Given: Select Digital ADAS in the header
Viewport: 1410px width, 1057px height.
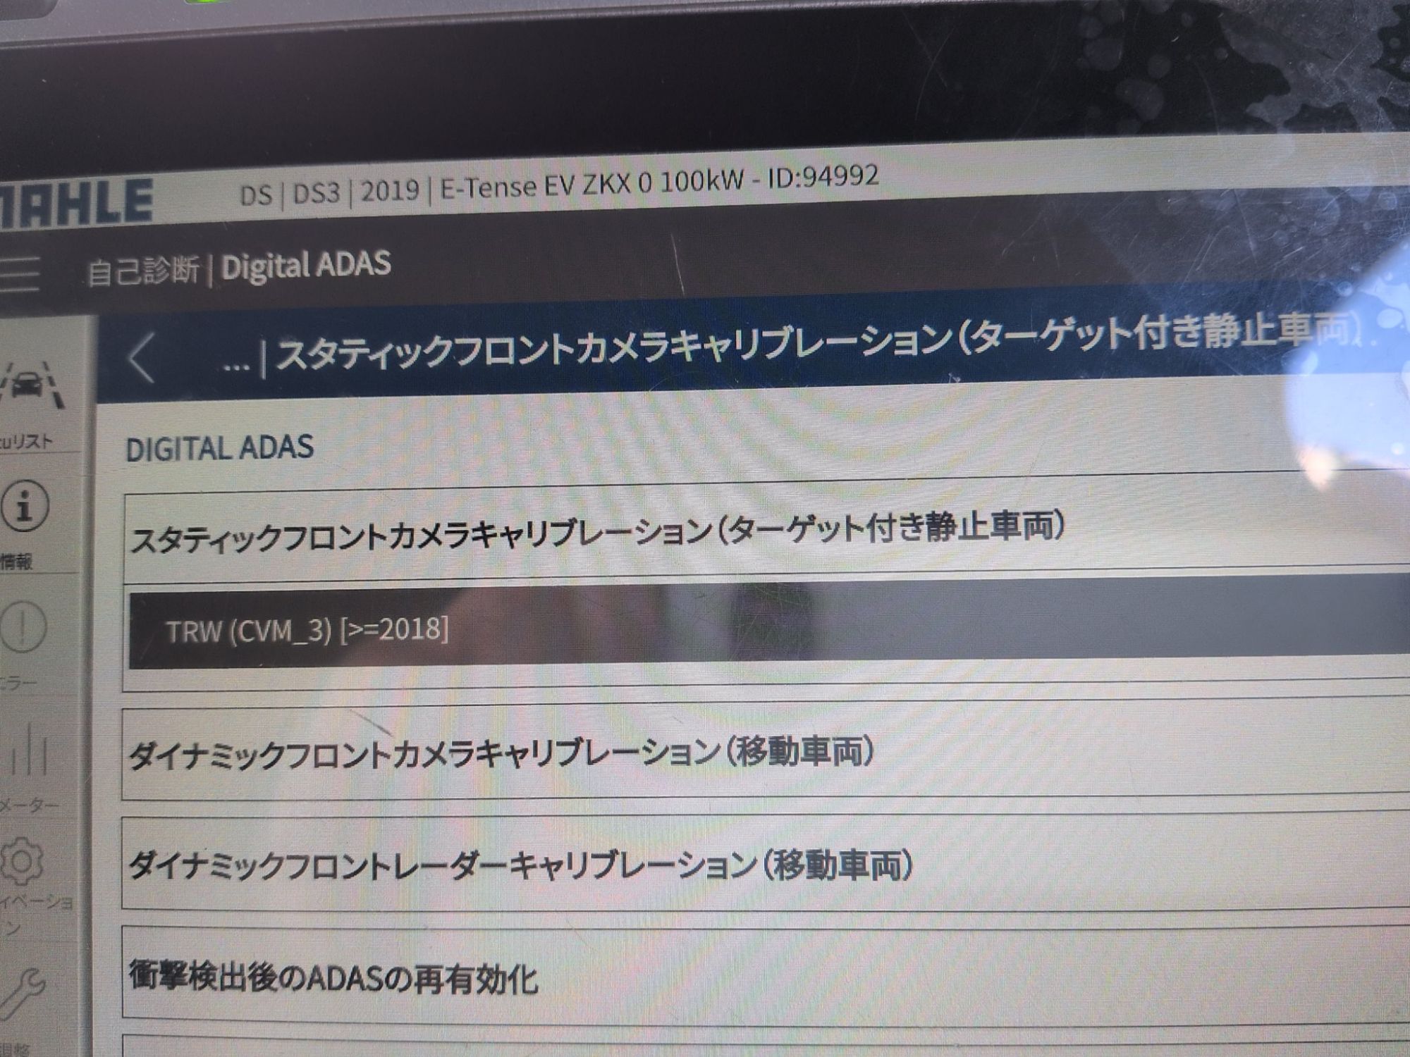Looking at the screenshot, I should pyautogui.click(x=306, y=266).
